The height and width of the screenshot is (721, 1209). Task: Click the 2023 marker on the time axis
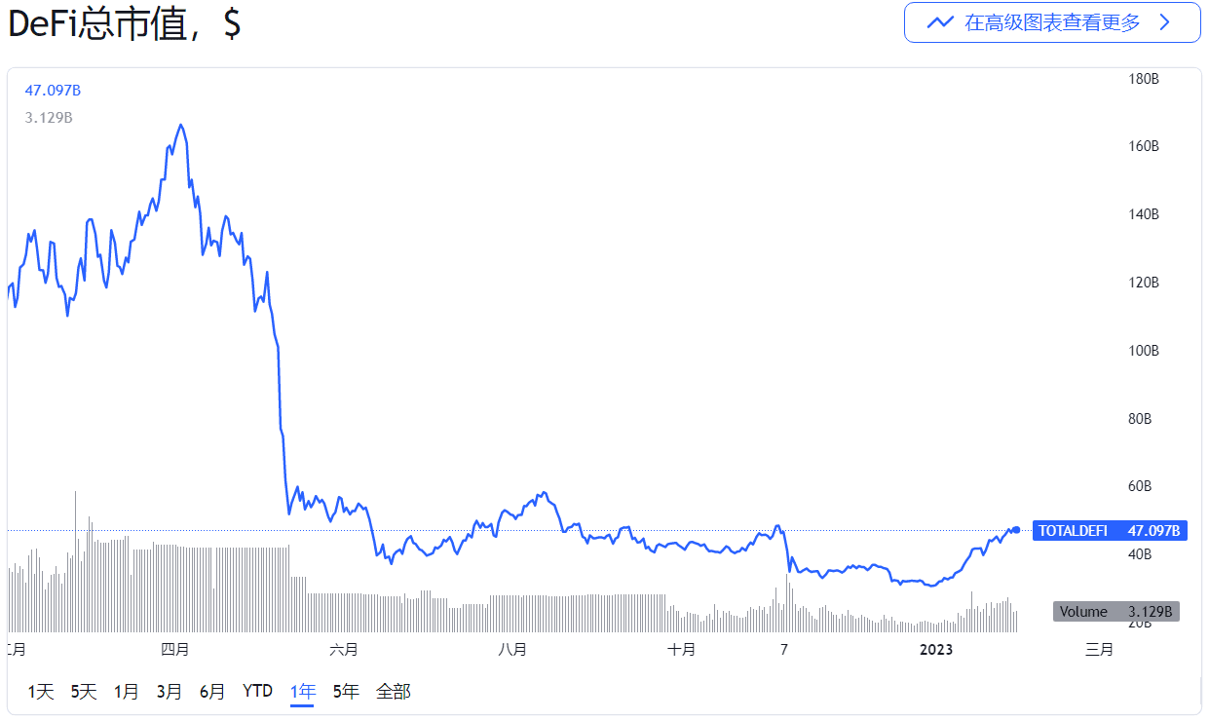[x=936, y=649]
